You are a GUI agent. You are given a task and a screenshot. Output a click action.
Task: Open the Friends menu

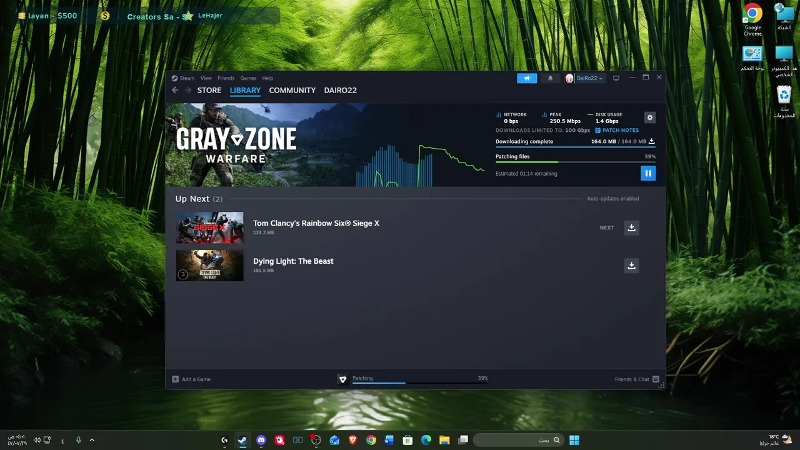click(x=226, y=78)
